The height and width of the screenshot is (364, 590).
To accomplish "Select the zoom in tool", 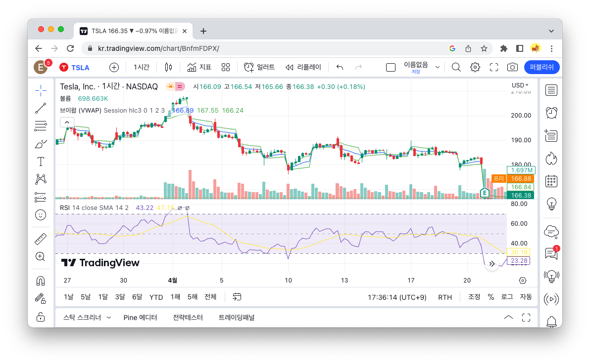I will 41,256.
